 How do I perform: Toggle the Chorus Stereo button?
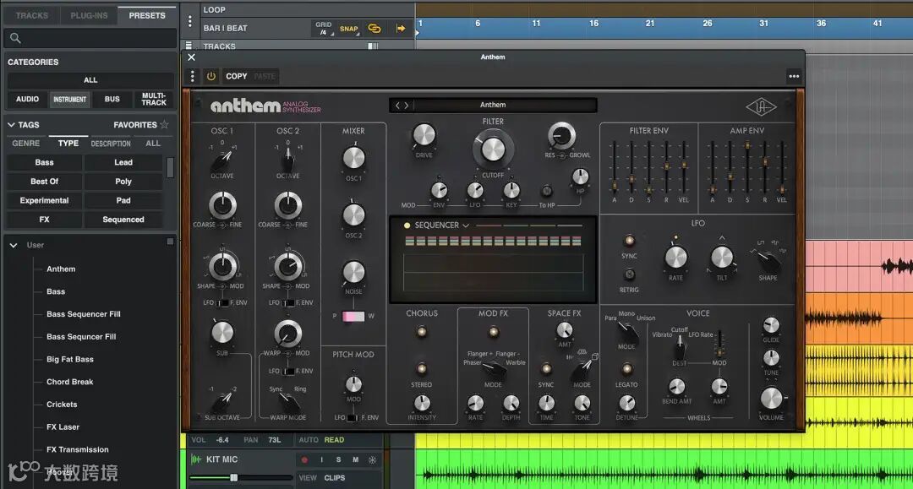point(422,368)
